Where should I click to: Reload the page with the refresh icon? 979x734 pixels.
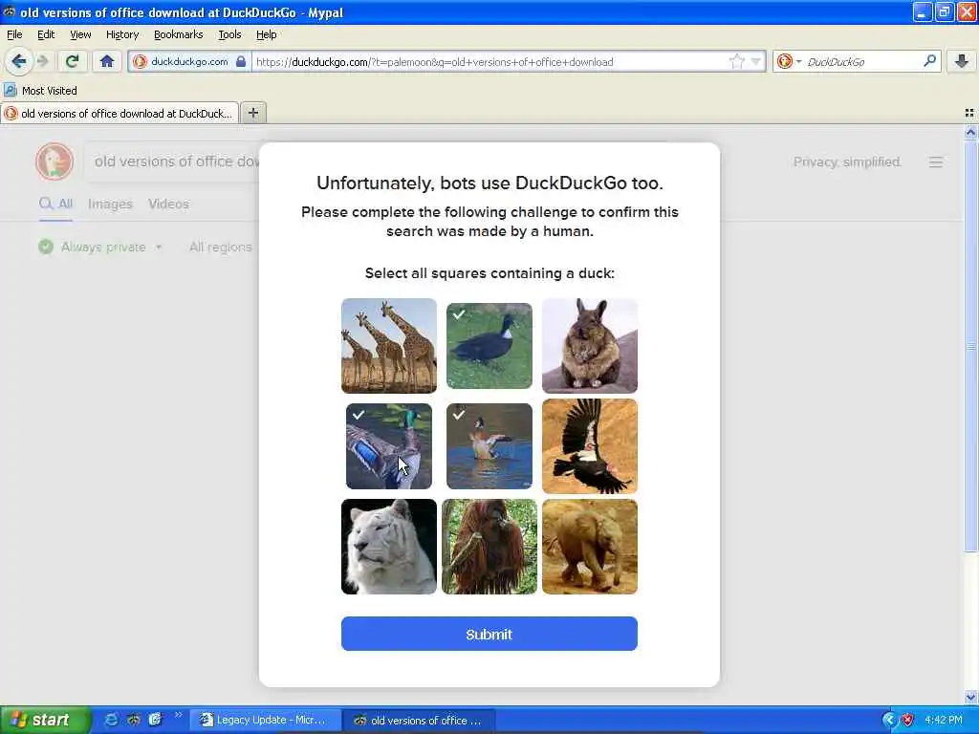pos(72,61)
